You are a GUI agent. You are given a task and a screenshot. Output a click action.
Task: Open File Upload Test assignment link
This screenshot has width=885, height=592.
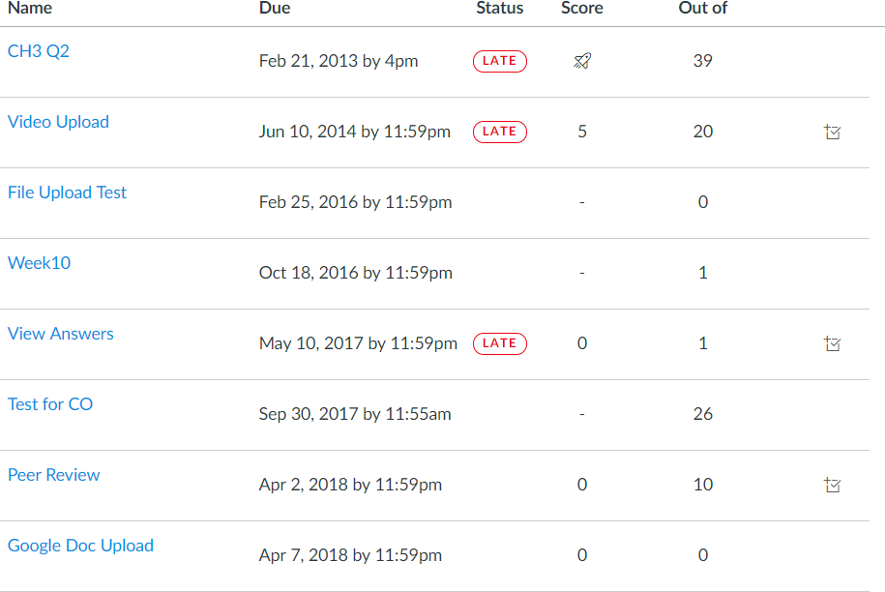67,192
